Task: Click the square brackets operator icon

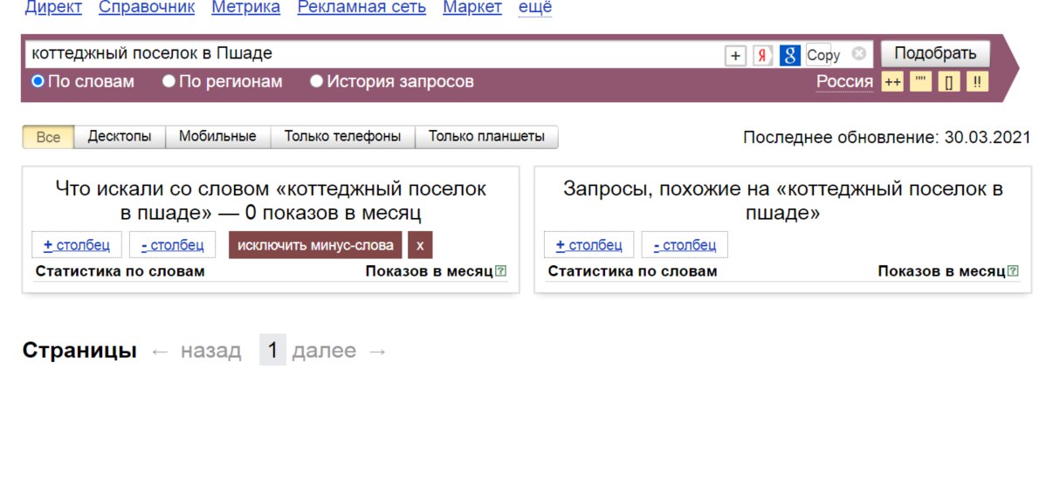Action: pyautogui.click(x=949, y=82)
